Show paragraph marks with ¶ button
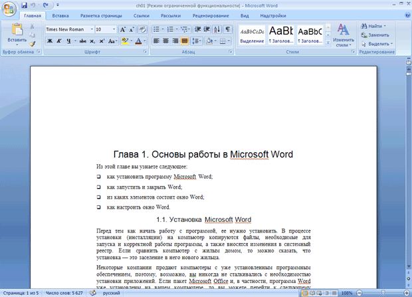Screen dimensions: 412x297 coord(228,29)
